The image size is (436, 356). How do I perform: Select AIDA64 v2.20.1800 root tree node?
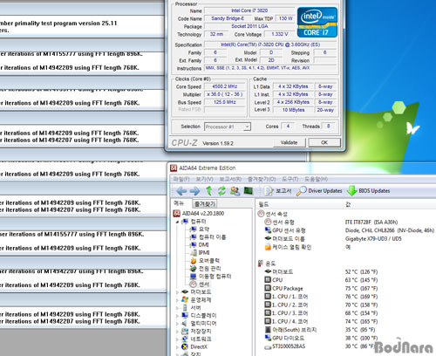[x=199, y=214]
